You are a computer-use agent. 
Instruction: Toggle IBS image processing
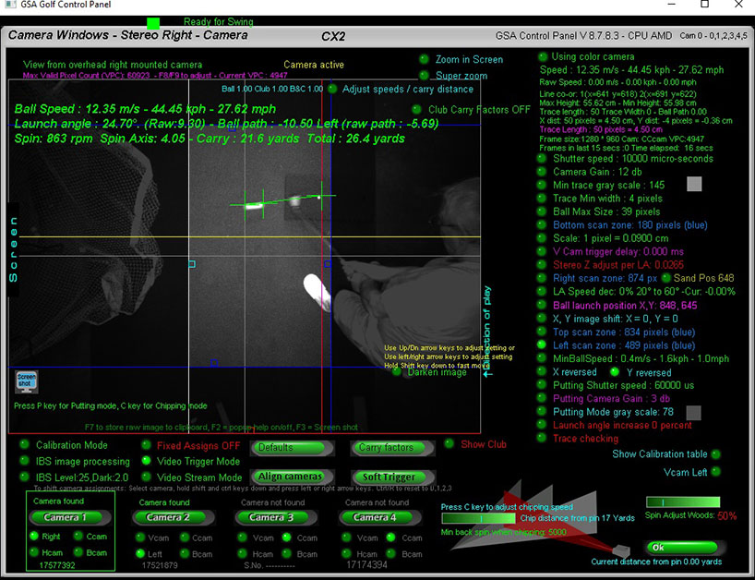[24, 461]
